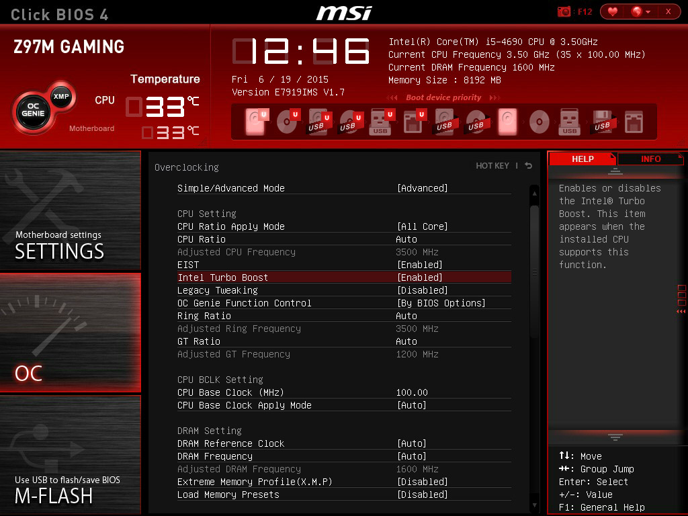Switch to the HELP tab
The image size is (688, 516).
tap(583, 159)
